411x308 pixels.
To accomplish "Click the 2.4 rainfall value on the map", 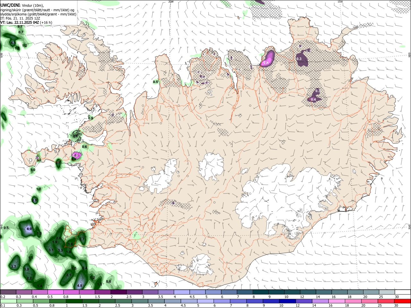I will pos(85,268).
